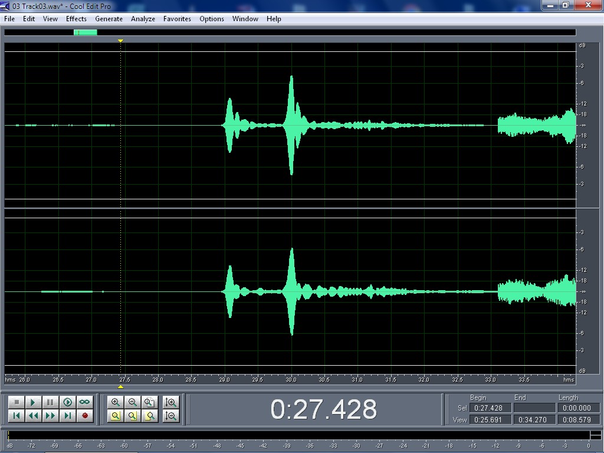Open the File menu
The width and height of the screenshot is (604, 453).
pyautogui.click(x=9, y=19)
